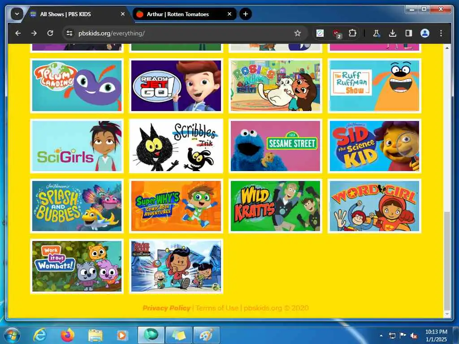Open the Chrome profile avatar
The height and width of the screenshot is (344, 459).
[425, 33]
